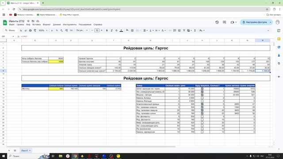Add a new sheet with plus button

coord(9,151)
